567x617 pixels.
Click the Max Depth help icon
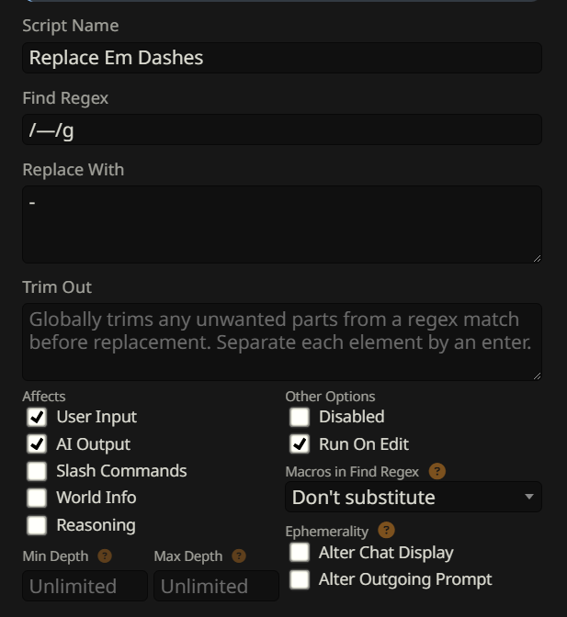tap(239, 555)
